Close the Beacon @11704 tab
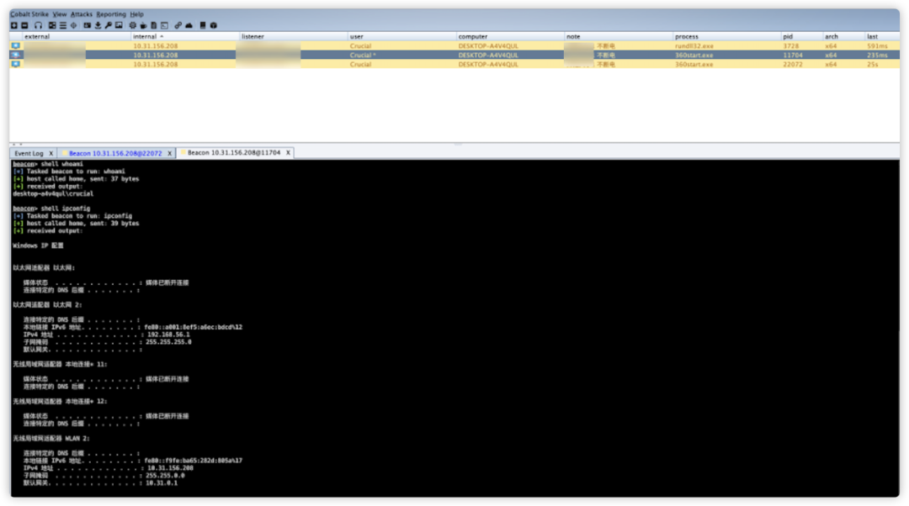This screenshot has width=909, height=506. 288,153
